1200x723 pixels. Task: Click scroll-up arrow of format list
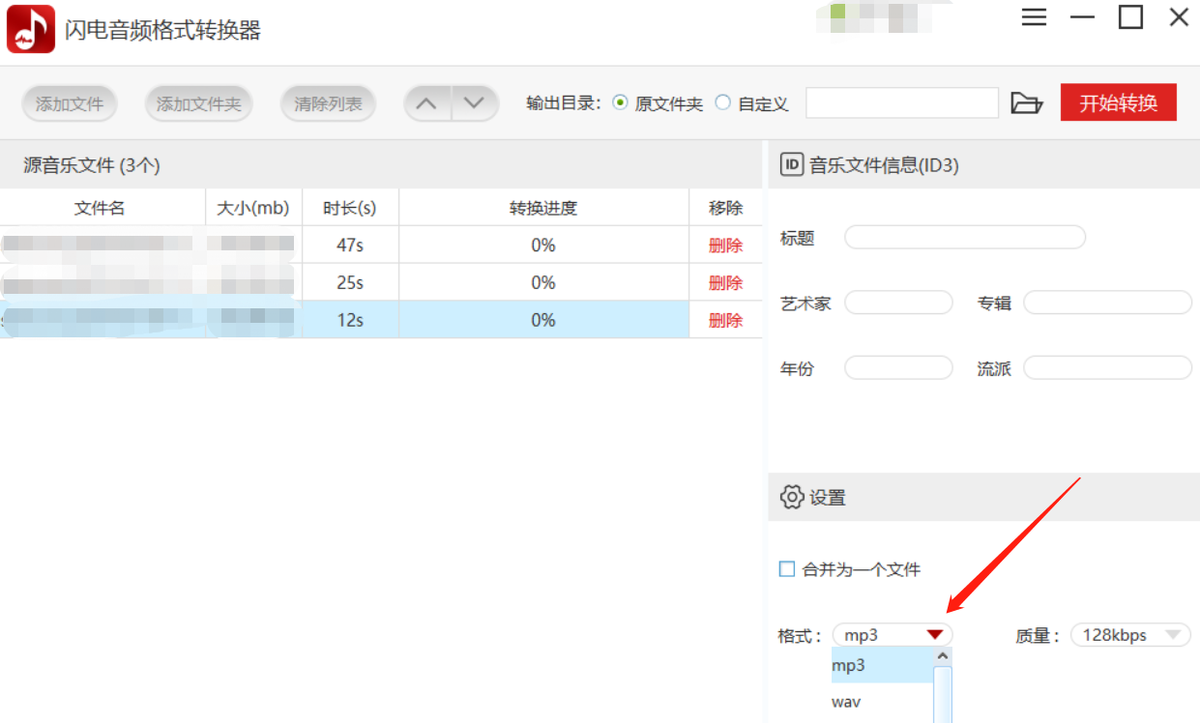943,655
